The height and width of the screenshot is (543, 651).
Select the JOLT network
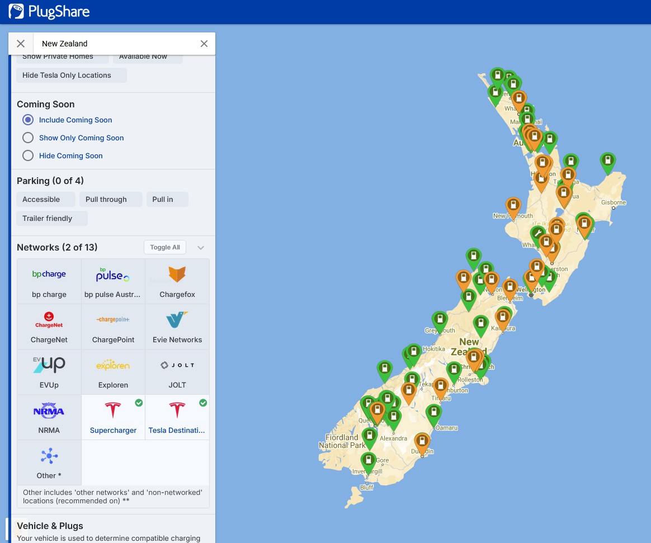[x=177, y=372]
